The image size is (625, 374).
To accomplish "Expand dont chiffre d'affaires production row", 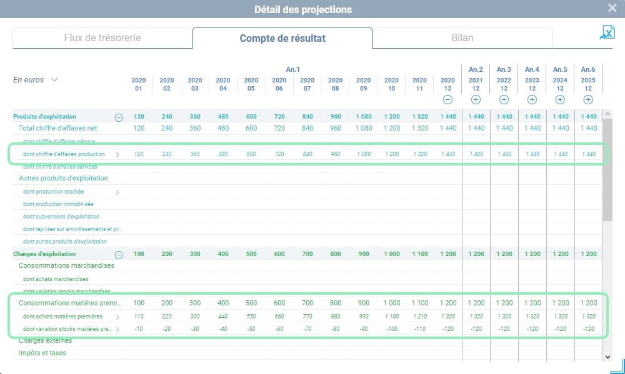I will [x=117, y=155].
